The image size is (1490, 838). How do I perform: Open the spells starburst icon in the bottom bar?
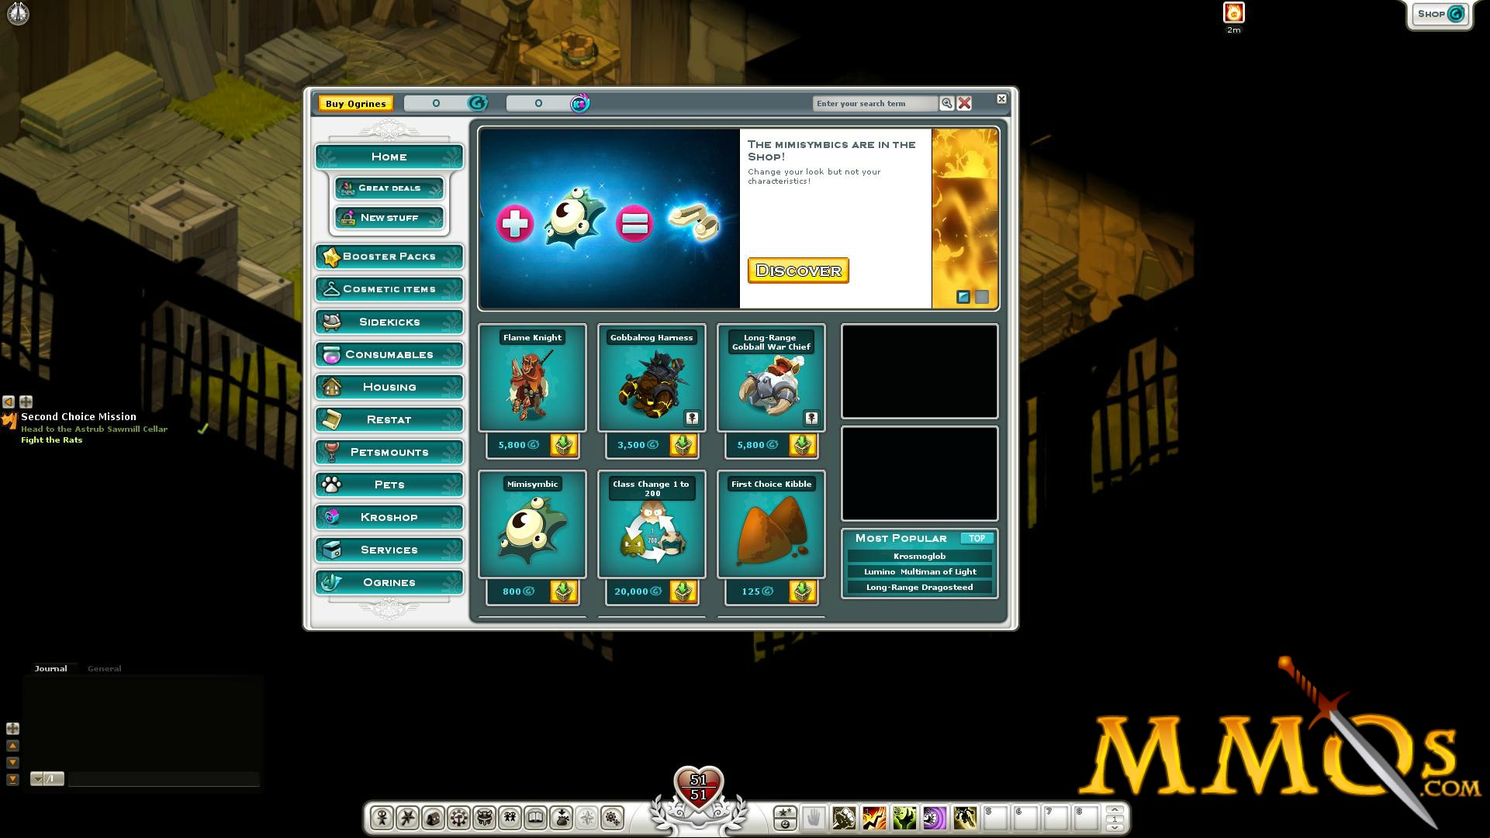[407, 817]
